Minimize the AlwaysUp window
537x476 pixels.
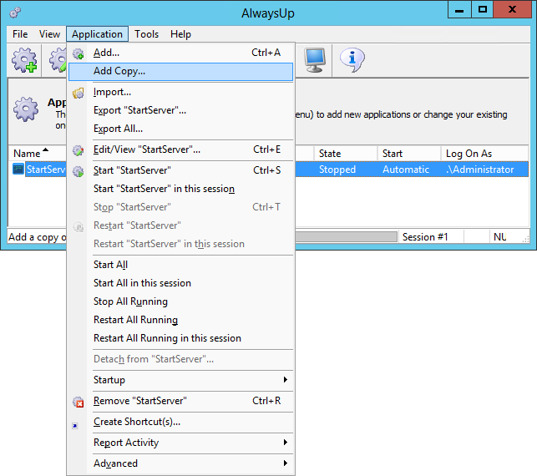click(x=459, y=9)
